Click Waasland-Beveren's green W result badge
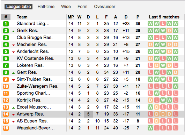This screenshot has width=185, height=135. [150, 128]
